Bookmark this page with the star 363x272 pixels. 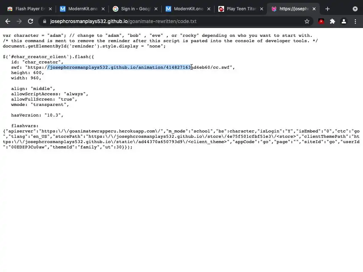[307, 21]
